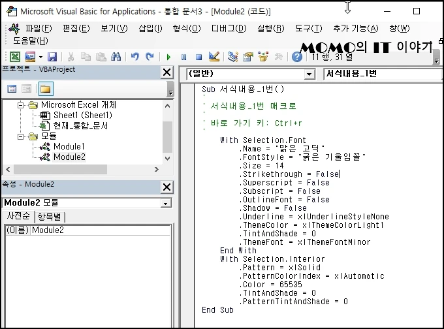Open the Properties Window toolbar icon
The image size is (444, 329).
(x=248, y=57)
